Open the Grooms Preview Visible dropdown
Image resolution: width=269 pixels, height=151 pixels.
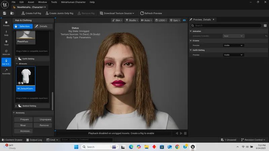tap(233, 45)
